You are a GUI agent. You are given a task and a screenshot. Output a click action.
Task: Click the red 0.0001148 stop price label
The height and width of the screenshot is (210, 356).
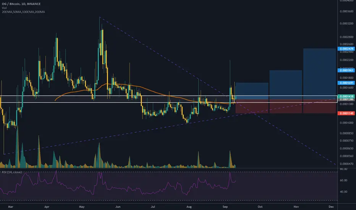346,113
